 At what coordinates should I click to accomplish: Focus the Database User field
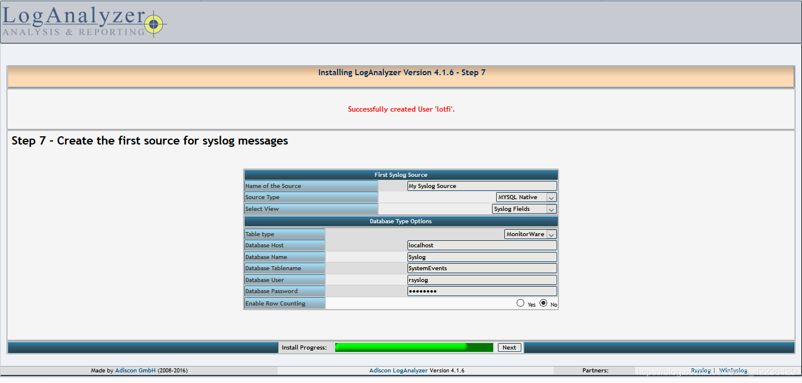[x=482, y=280]
